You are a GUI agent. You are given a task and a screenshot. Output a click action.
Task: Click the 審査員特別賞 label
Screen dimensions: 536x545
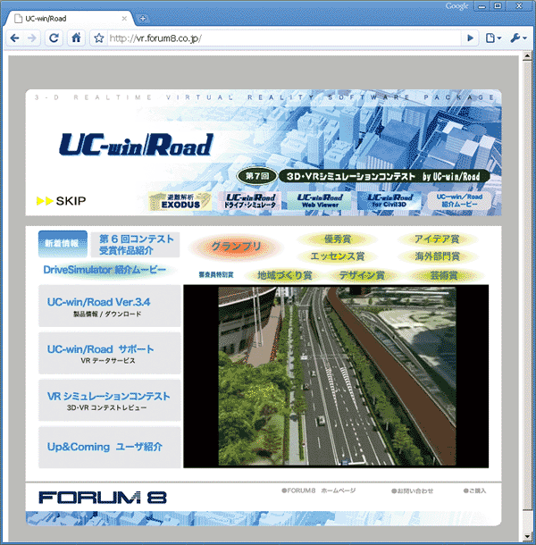point(216,275)
